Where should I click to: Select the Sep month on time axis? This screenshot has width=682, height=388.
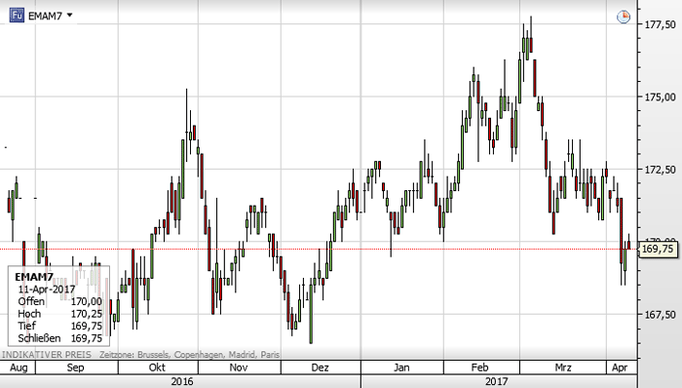point(75,368)
